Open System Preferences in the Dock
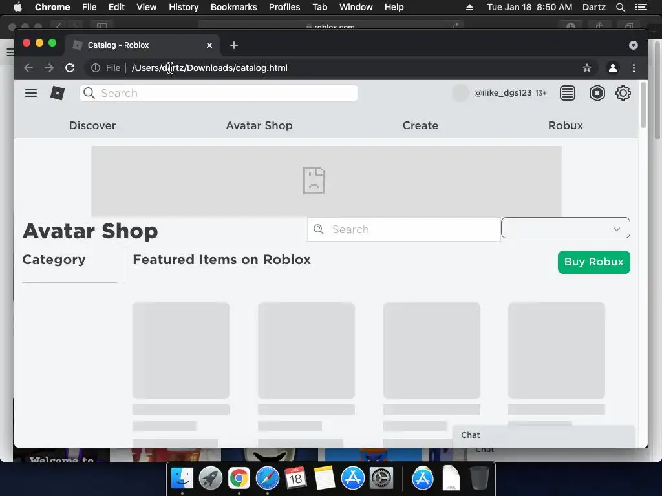The width and height of the screenshot is (662, 496). [x=381, y=479]
